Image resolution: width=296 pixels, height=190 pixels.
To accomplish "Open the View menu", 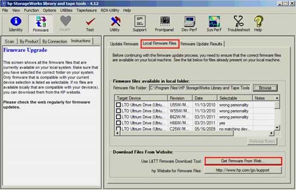I will [x=16, y=10].
